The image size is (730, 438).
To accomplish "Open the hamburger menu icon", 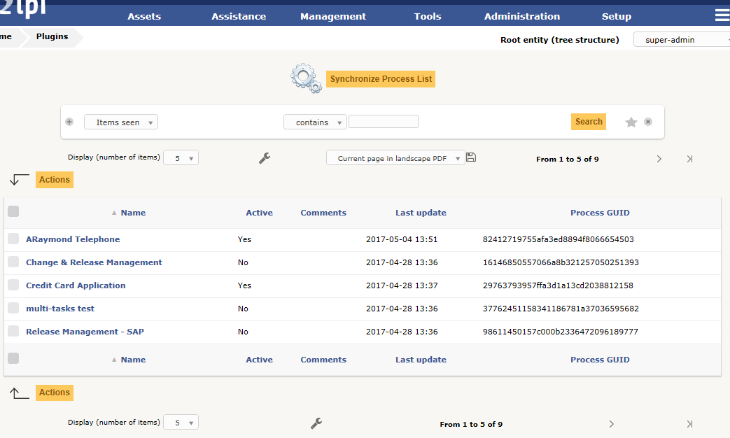I will click(x=722, y=15).
